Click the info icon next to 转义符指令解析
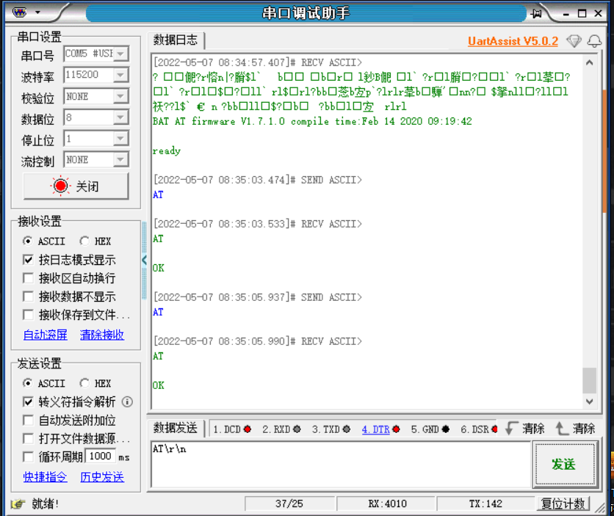The image size is (614, 516). [127, 401]
